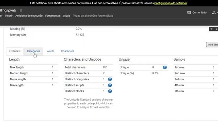This screenshot has width=218, height=122.
Task: Switch to the Characters tab
Action: coord(67,51)
